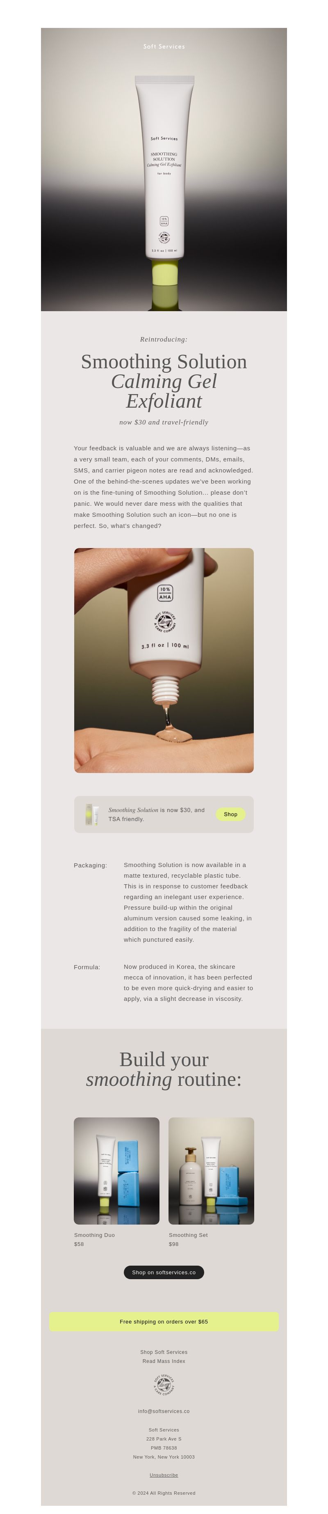
Task: Select the Smoothing Duo product title
Action: (94, 1235)
